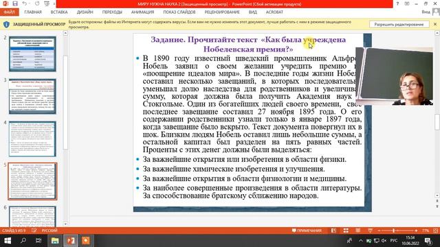Click the zoom out minus button

tap(379, 231)
